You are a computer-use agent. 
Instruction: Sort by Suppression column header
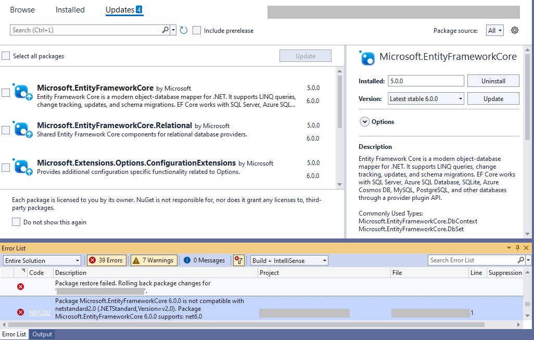505,272
